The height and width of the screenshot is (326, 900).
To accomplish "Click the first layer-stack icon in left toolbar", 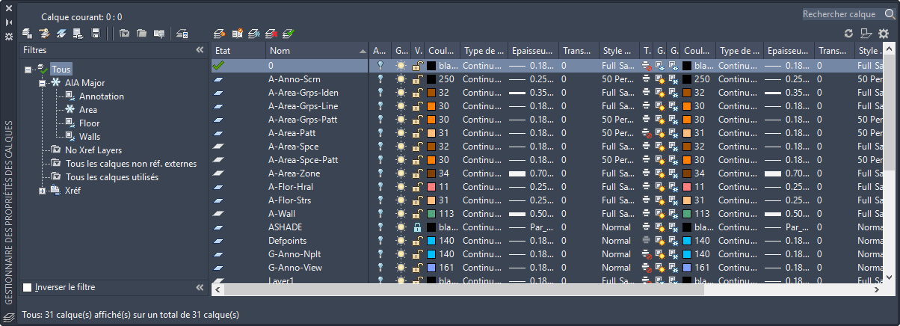I will click(x=28, y=33).
